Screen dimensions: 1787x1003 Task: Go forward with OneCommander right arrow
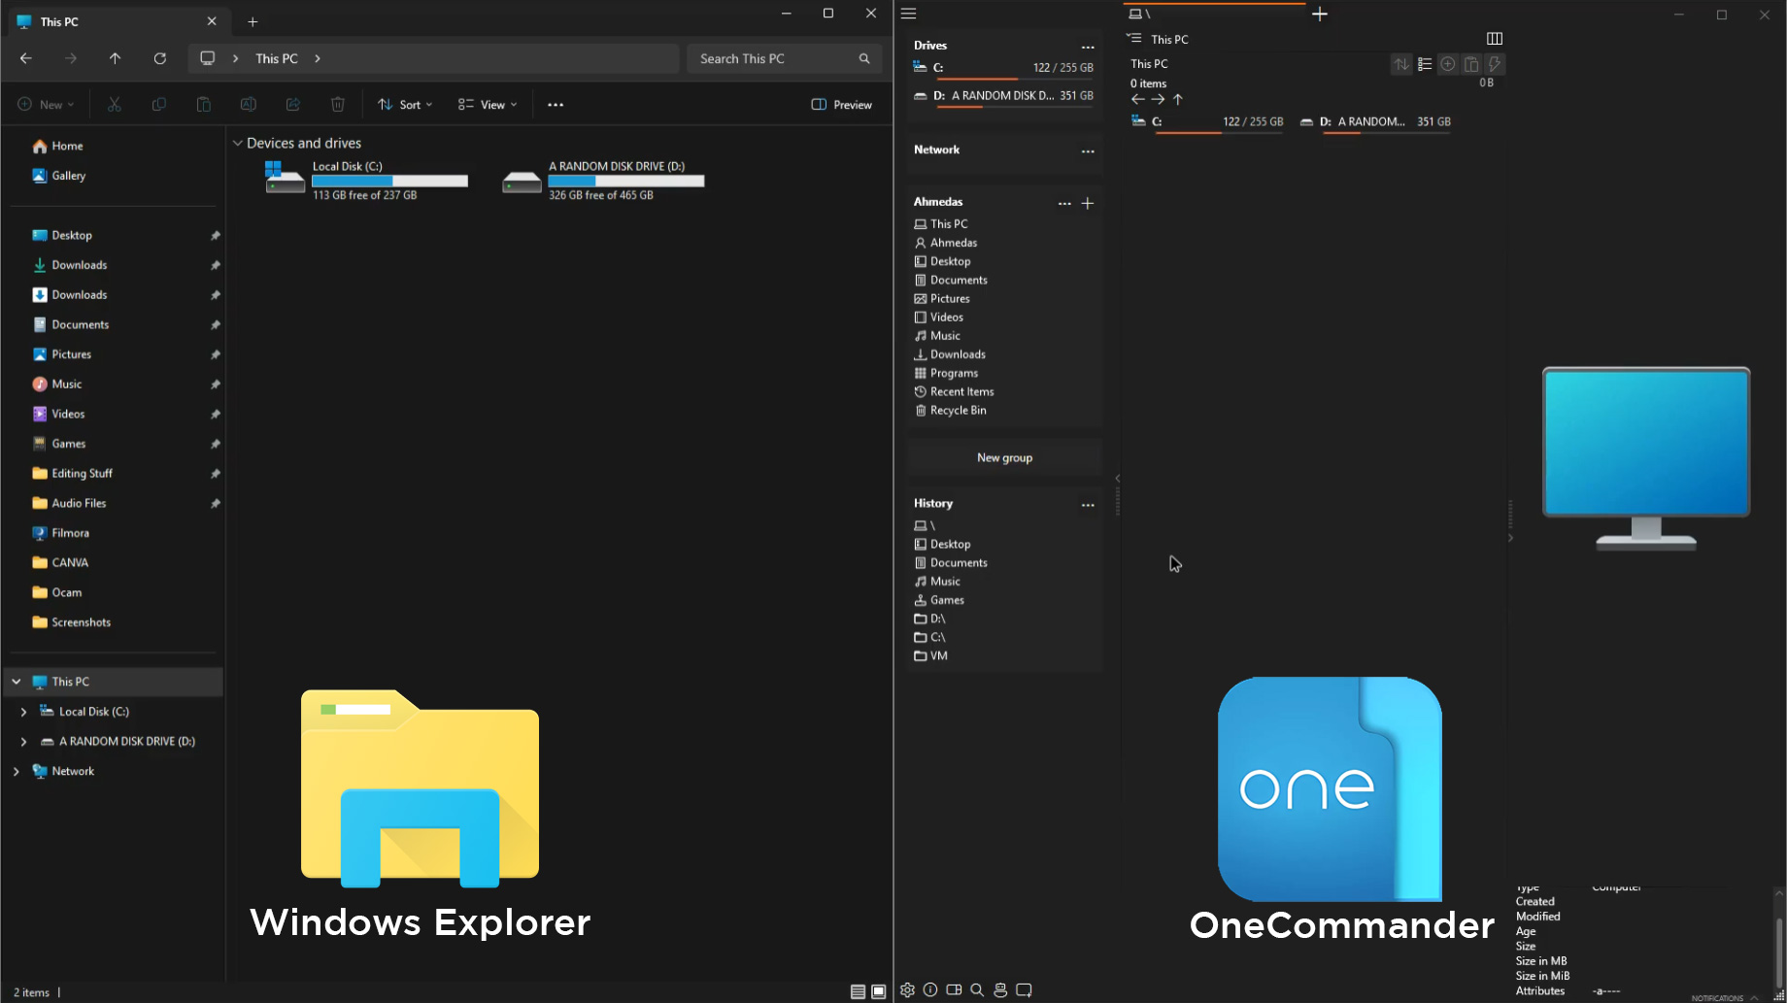point(1158,99)
